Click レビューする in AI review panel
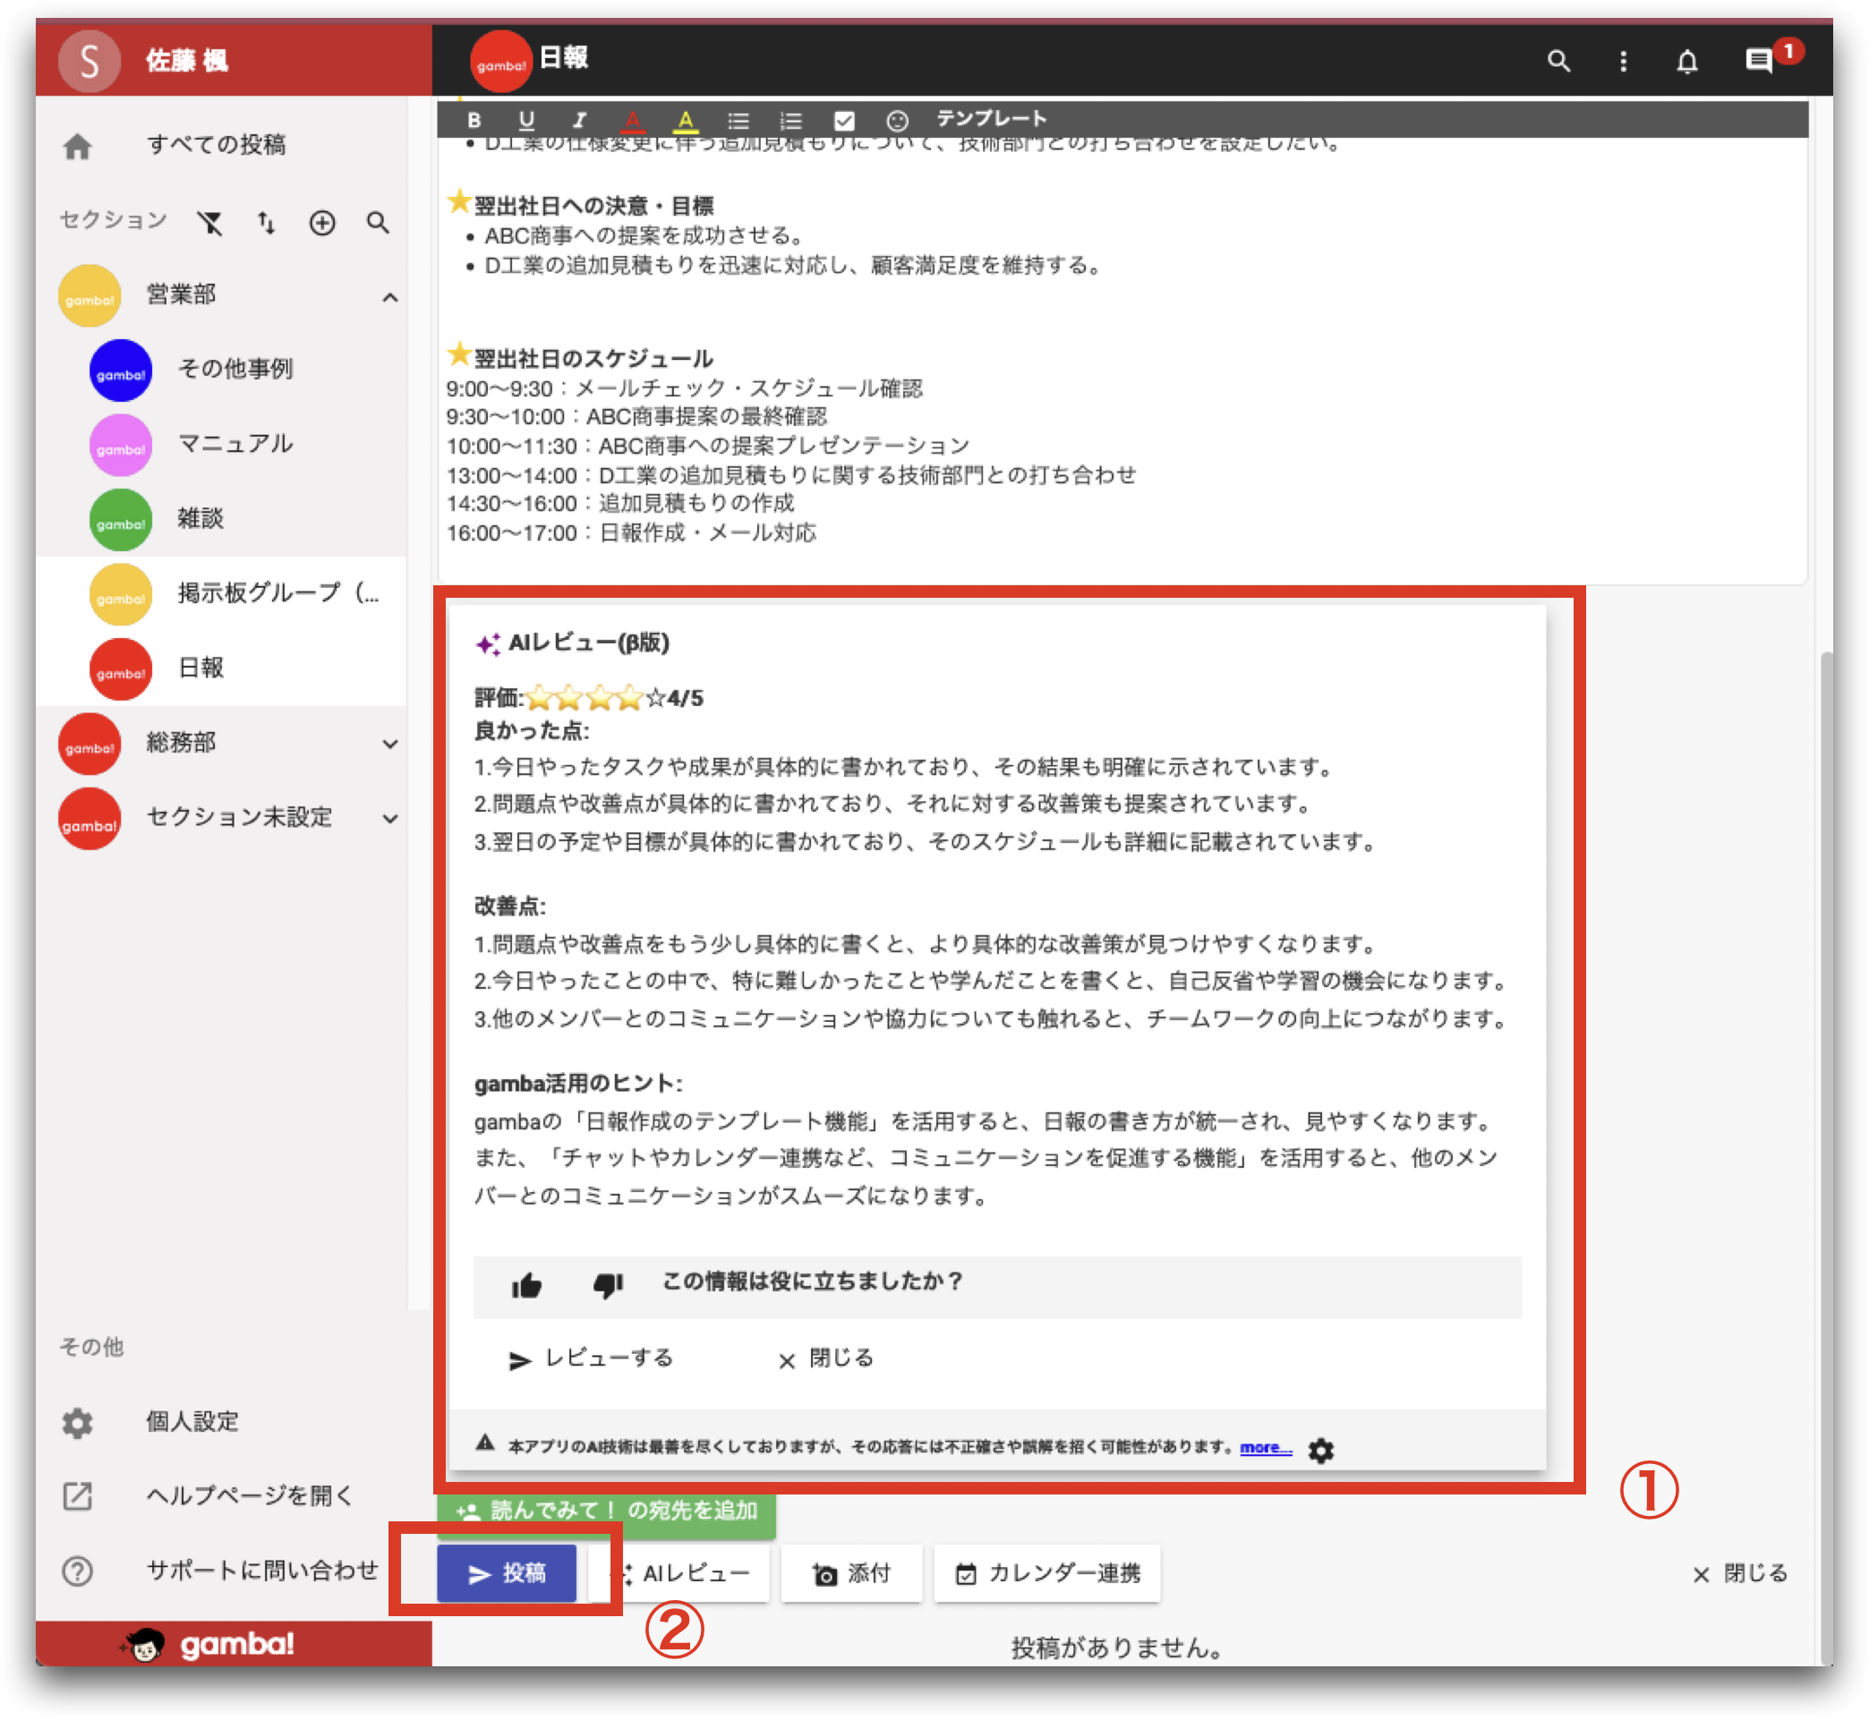Screen dimensions: 1869x1720 tap(590, 1358)
